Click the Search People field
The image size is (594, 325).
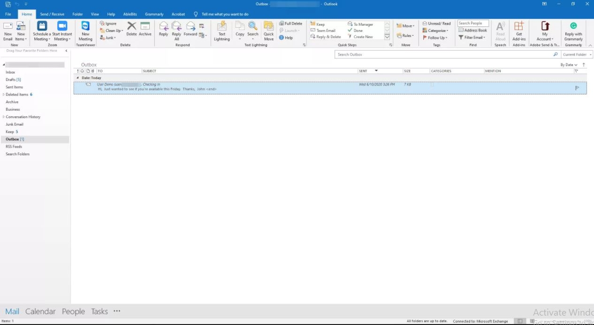473,23
